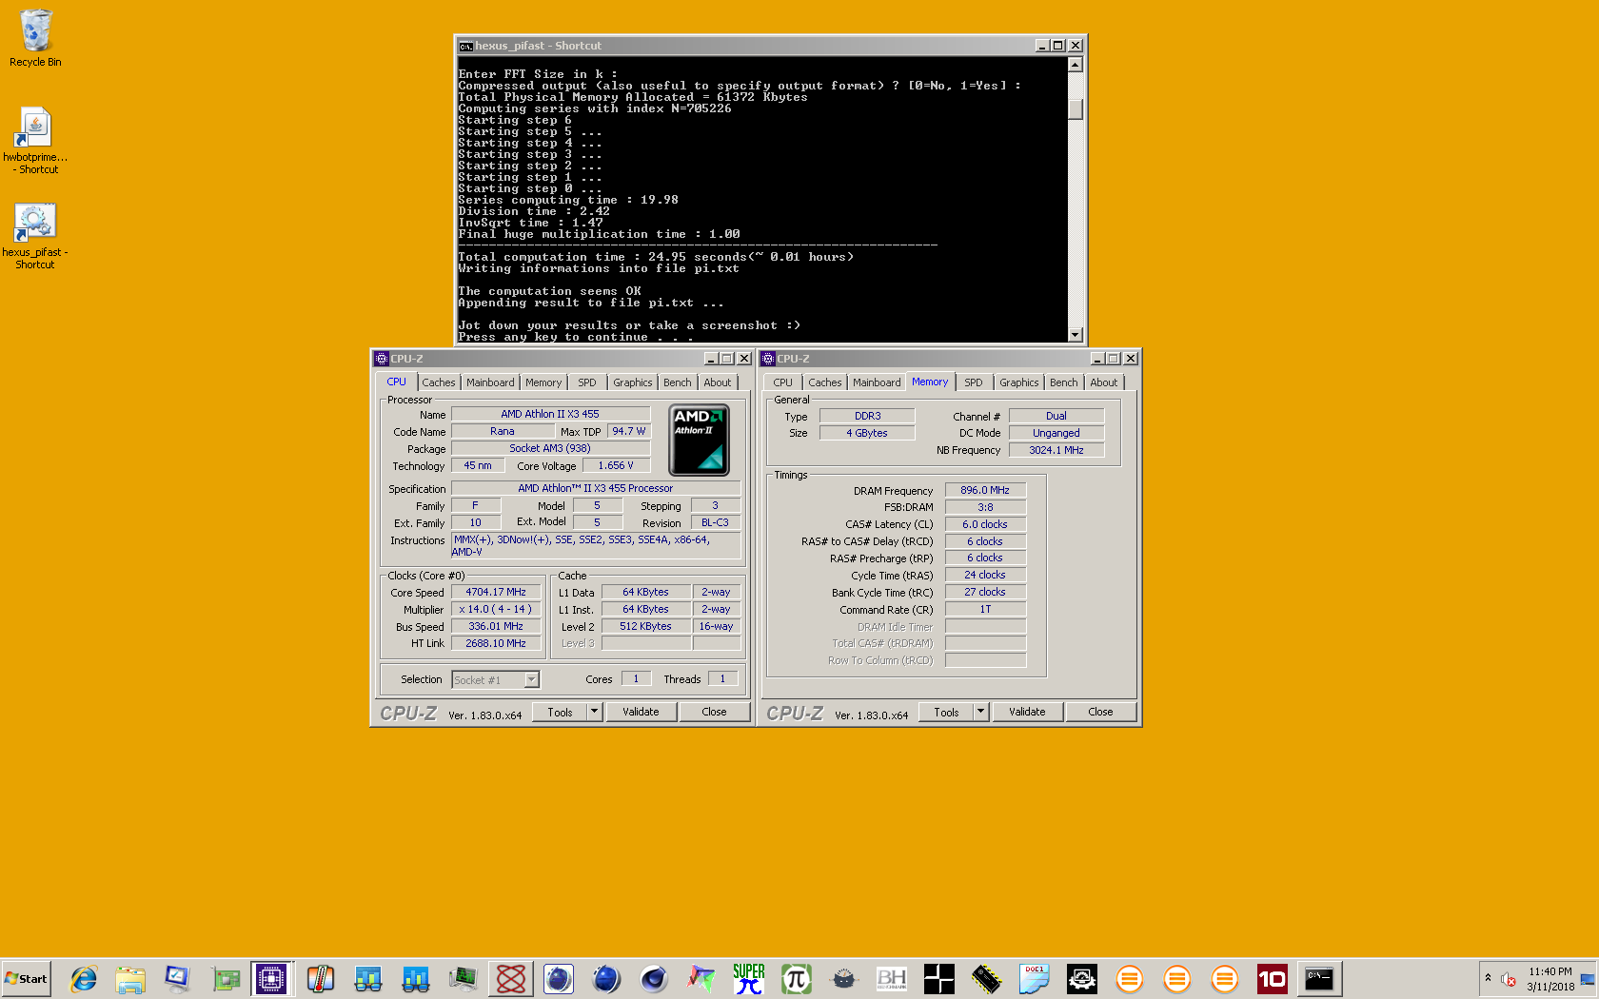Open Mainboard tab in the right CPU-Z window
The width and height of the screenshot is (1599, 999).
click(x=877, y=382)
